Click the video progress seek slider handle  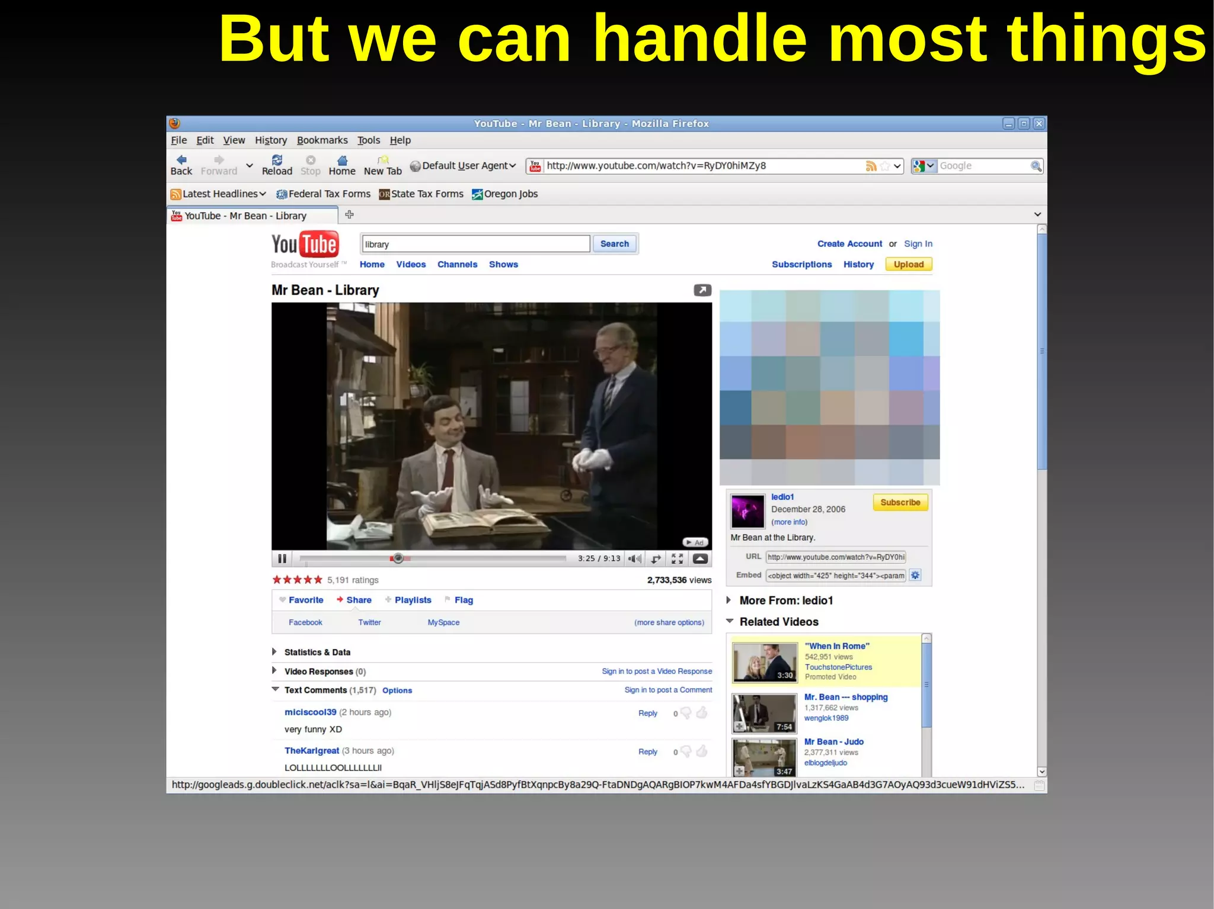pyautogui.click(x=398, y=558)
